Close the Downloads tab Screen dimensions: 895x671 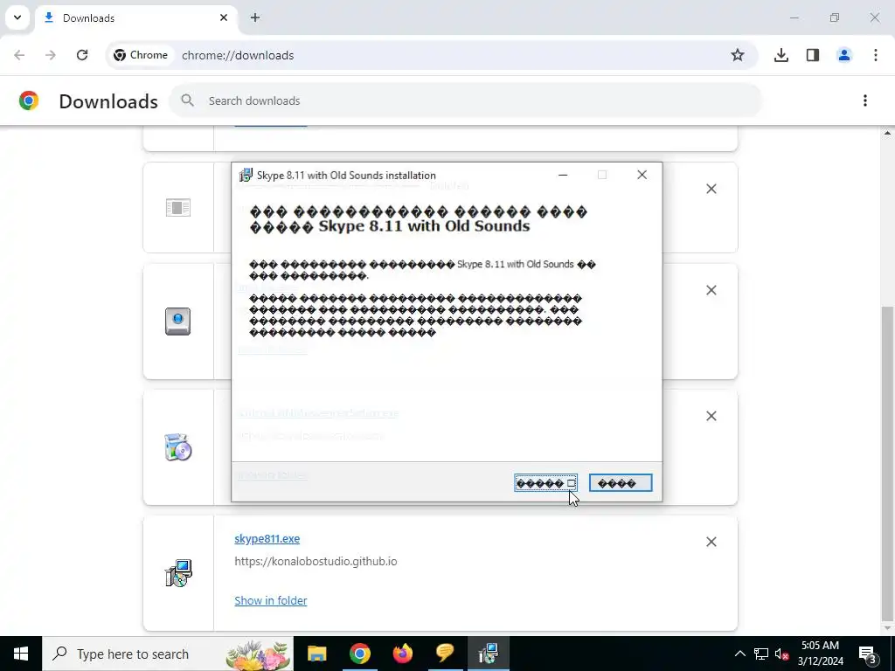[x=224, y=18]
